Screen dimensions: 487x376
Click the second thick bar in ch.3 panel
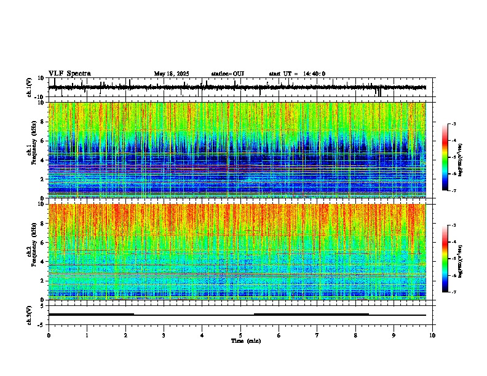pos(312,315)
